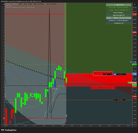Click the red Stop 66 Amount 900 label
This screenshot has height=133, width=138.
[x=103, y=88]
